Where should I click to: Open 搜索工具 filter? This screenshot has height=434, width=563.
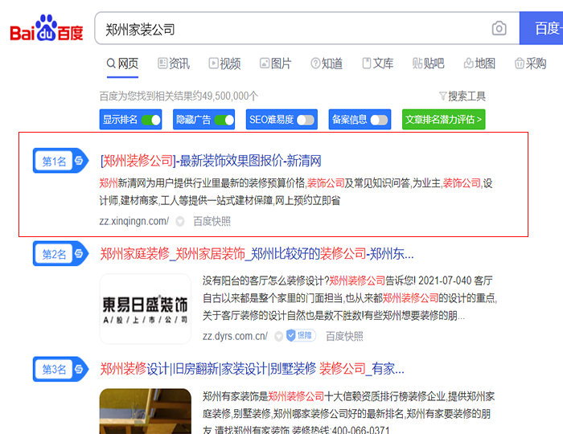[462, 96]
